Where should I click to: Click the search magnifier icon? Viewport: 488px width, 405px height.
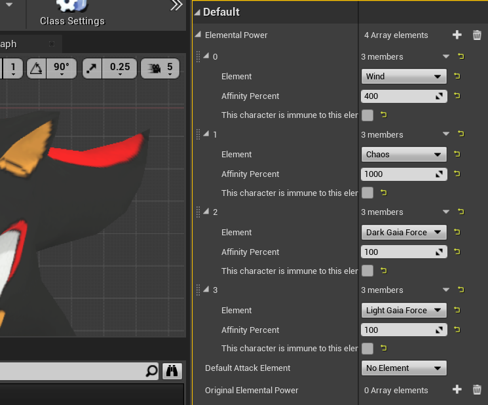click(x=151, y=371)
